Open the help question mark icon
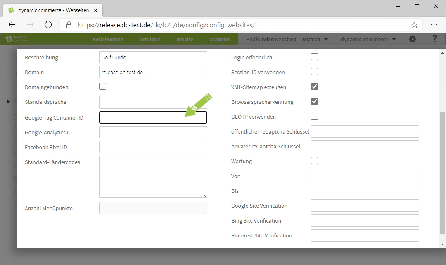Screen dimensions: 446x265 coord(434,39)
